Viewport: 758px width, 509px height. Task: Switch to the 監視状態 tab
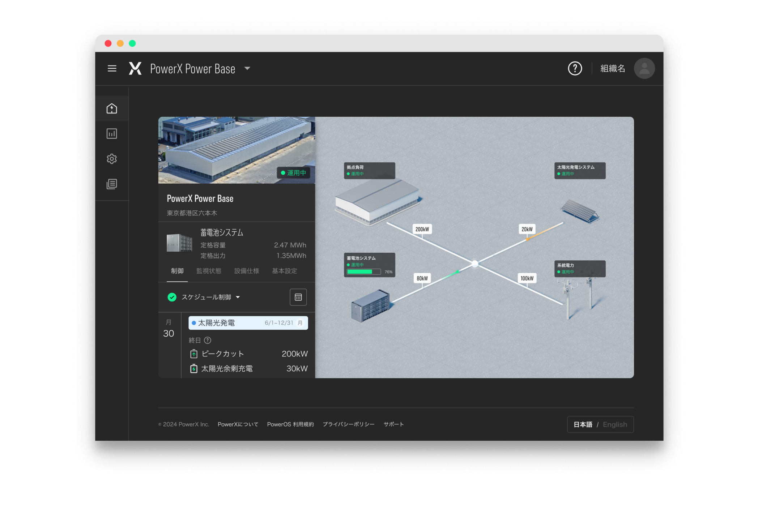pyautogui.click(x=209, y=271)
